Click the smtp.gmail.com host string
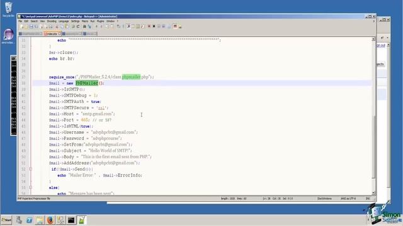Viewport: 403px width, 226px height. coord(98,114)
